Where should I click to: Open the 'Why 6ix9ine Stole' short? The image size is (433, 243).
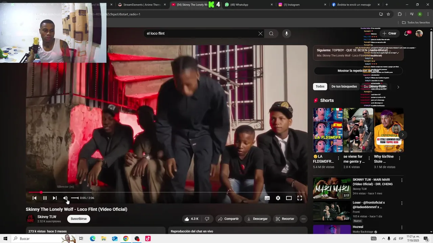click(x=389, y=130)
